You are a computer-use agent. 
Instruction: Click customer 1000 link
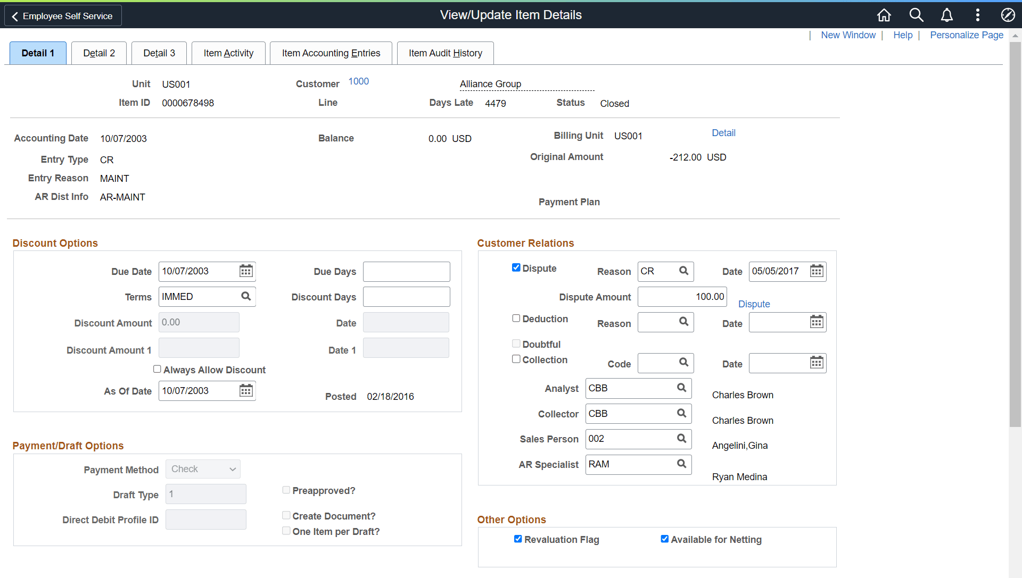point(358,81)
